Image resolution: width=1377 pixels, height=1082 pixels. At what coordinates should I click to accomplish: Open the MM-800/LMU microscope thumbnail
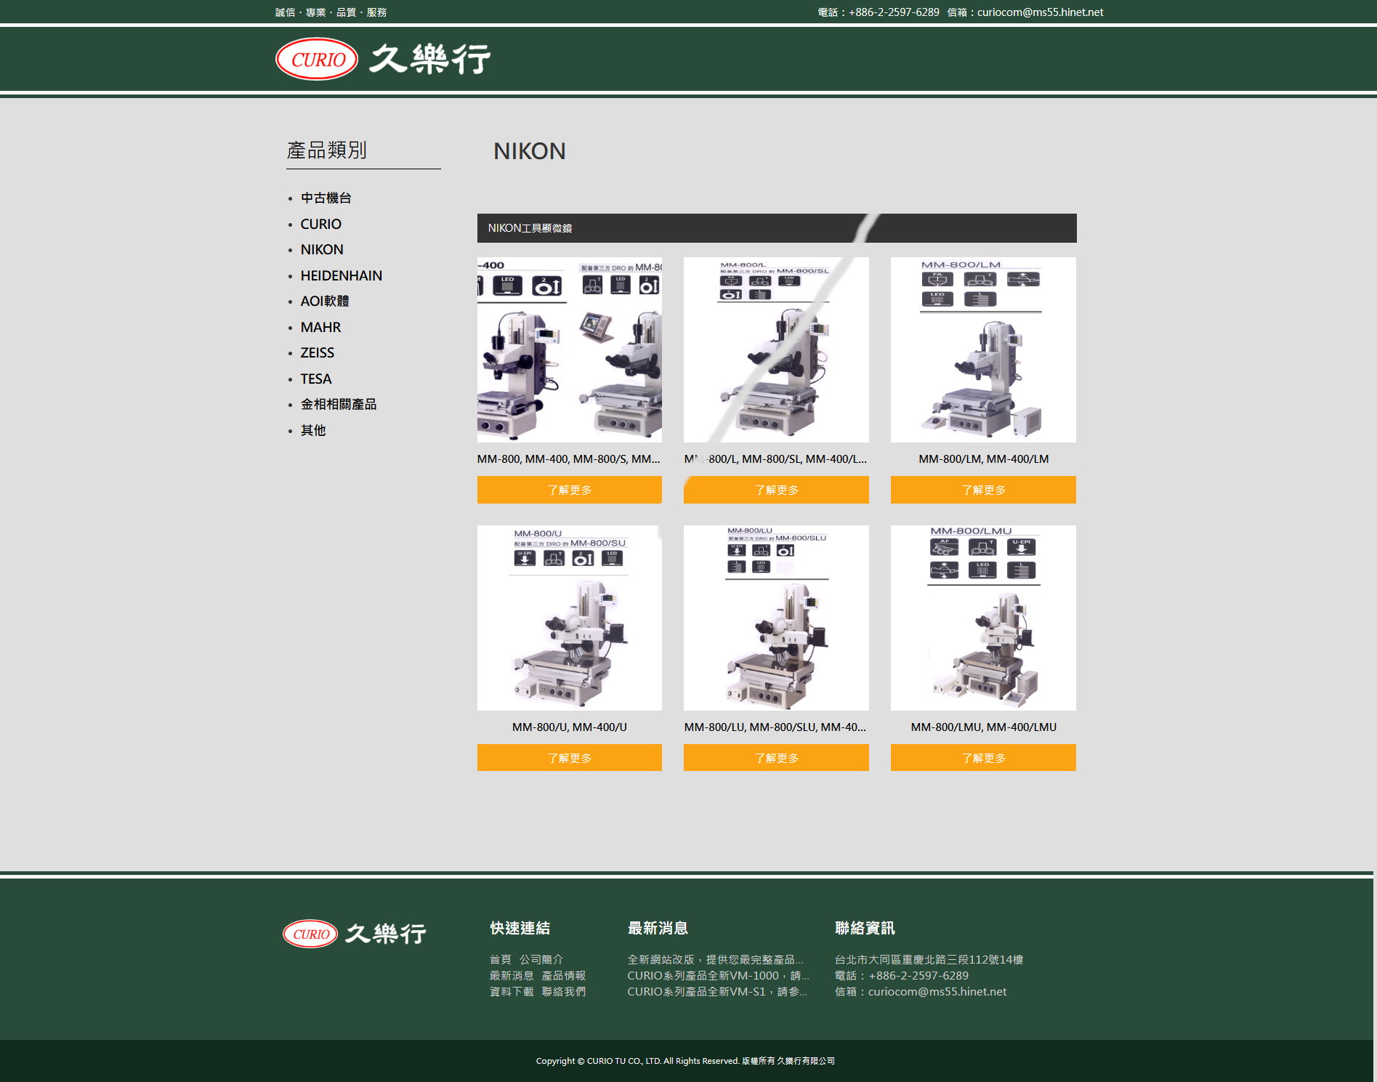coord(983,618)
